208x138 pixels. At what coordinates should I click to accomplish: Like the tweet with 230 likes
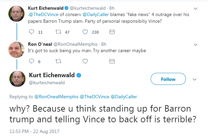[x=85, y=32]
